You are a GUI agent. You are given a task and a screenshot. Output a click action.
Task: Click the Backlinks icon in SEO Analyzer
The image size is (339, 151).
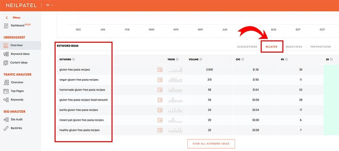click(x=6, y=128)
